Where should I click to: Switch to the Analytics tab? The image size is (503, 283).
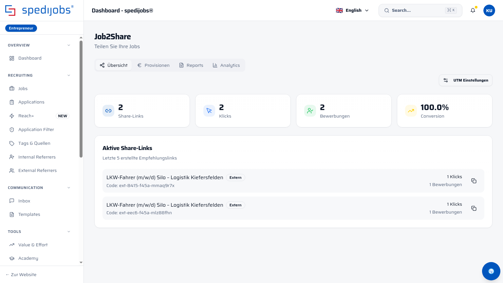226,65
